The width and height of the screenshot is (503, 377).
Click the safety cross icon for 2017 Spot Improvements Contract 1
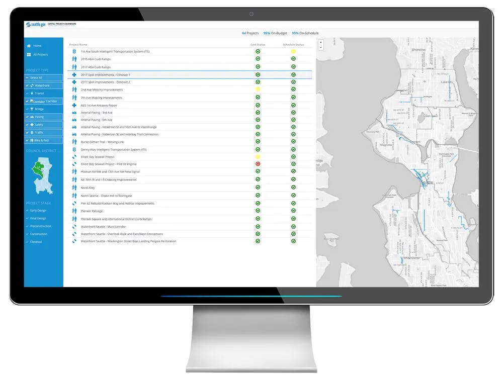(x=74, y=73)
